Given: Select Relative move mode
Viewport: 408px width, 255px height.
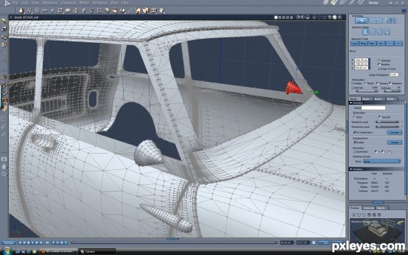Looking at the screenshot, I should [x=379, y=65].
